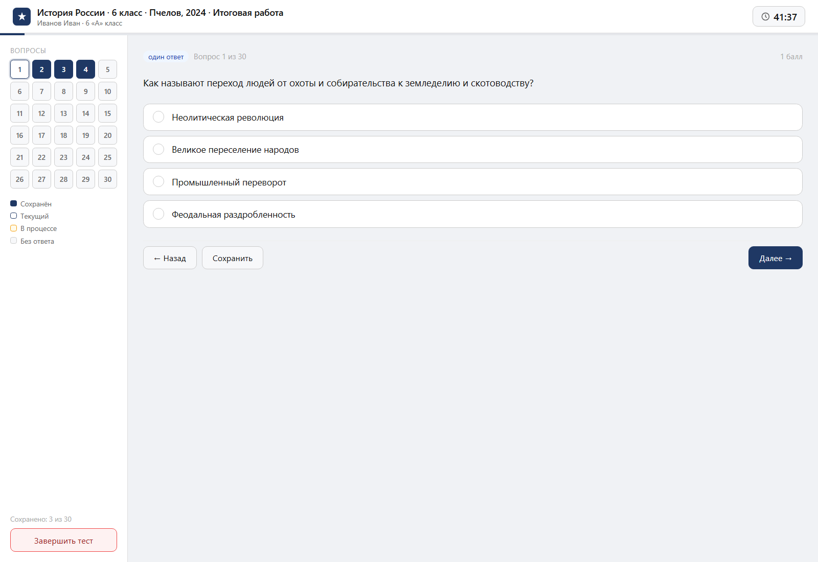Viewport: 818px width, 562px height.
Task: Click the "Назад" button
Action: 170,258
